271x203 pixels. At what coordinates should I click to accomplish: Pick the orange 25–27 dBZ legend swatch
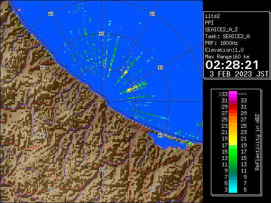point(233,120)
